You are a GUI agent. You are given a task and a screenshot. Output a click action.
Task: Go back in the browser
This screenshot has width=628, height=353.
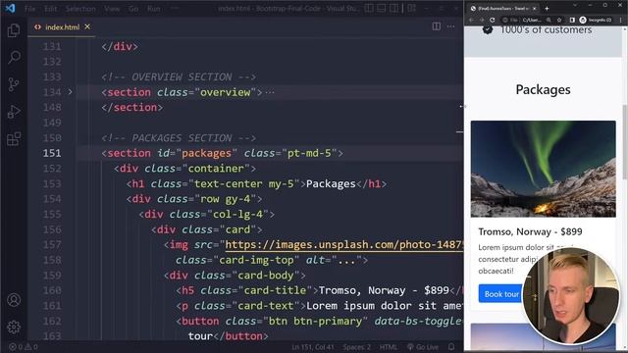click(471, 20)
